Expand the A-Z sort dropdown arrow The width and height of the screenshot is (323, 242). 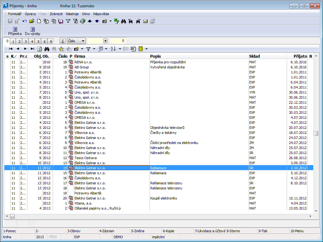tap(119, 49)
